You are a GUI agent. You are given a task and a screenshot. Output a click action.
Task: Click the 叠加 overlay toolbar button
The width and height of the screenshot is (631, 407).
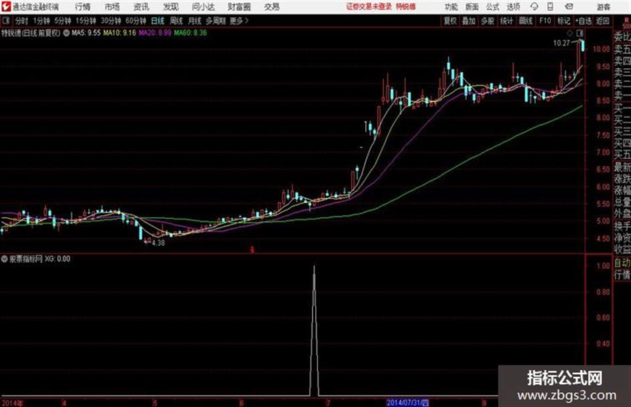[x=469, y=21]
